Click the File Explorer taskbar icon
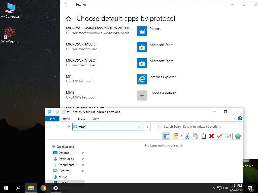Screen dimensions: 258x193 tap(31, 188)
